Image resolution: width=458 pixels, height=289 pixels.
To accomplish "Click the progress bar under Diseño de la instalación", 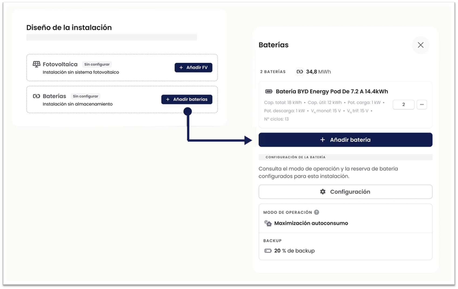I will click(111, 37).
